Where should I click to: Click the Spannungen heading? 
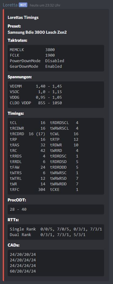pos(20,77)
